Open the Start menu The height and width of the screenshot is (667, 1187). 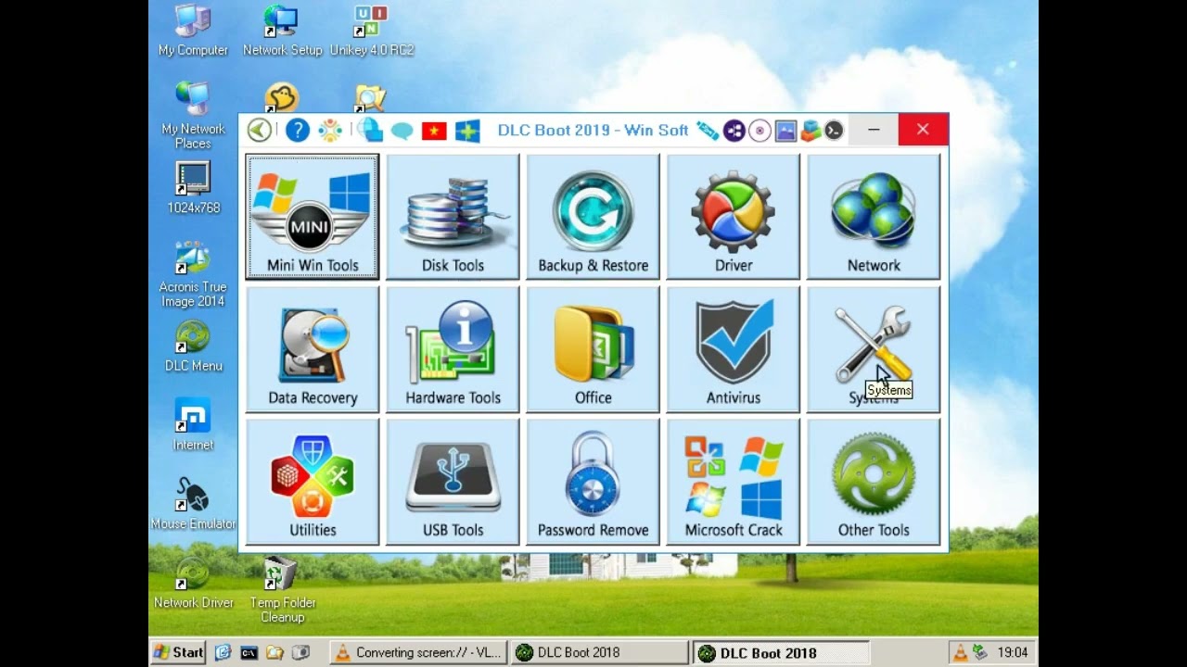coord(179,652)
